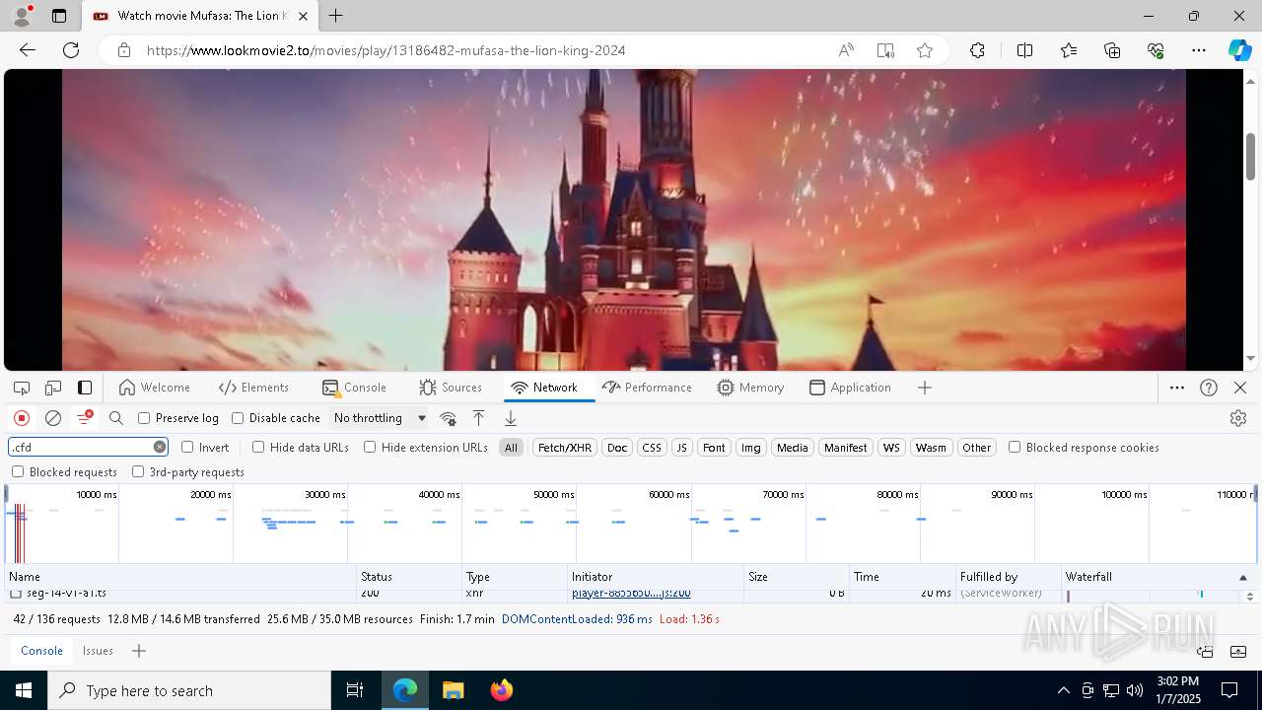Open Windows Start menu

pos(24,690)
